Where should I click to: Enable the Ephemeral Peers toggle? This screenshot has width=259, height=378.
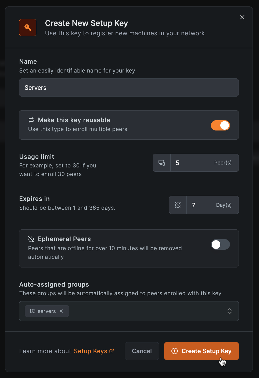[x=220, y=245]
